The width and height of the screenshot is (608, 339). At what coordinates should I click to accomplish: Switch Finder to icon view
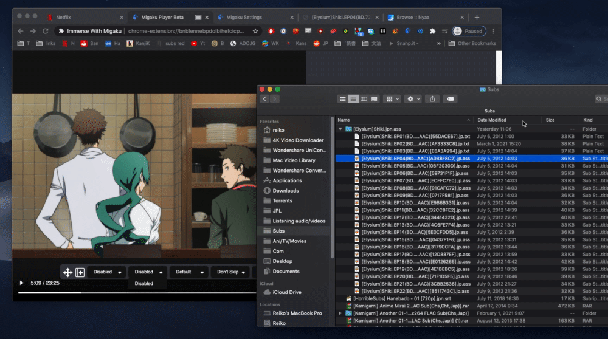(343, 98)
